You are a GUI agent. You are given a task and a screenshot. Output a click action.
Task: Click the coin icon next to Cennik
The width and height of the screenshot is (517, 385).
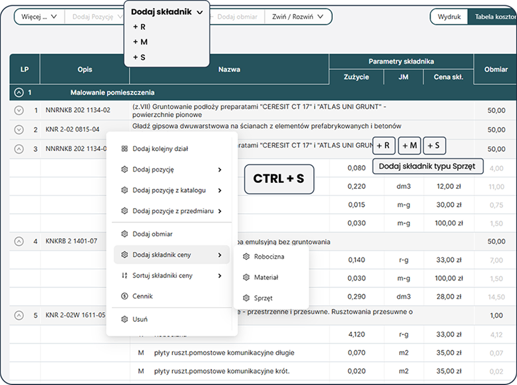(x=124, y=296)
